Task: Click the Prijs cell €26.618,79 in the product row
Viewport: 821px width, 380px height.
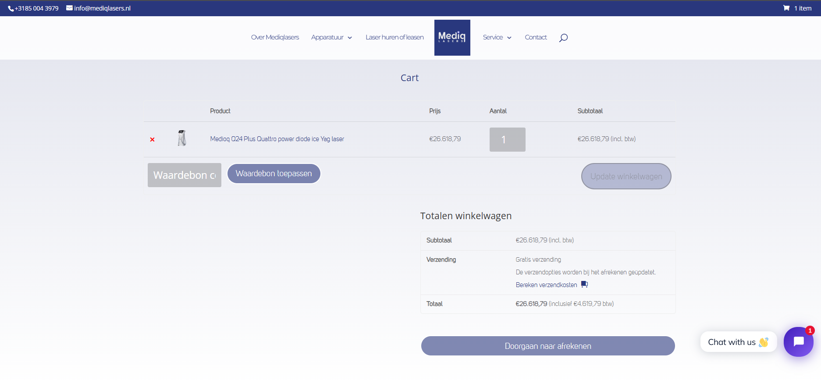Action: point(445,139)
